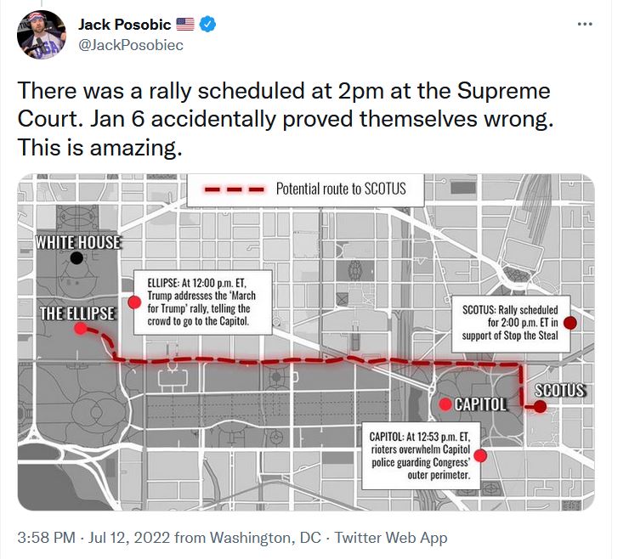Click the Capitol 12:53 p.m. callout text box

418,455
